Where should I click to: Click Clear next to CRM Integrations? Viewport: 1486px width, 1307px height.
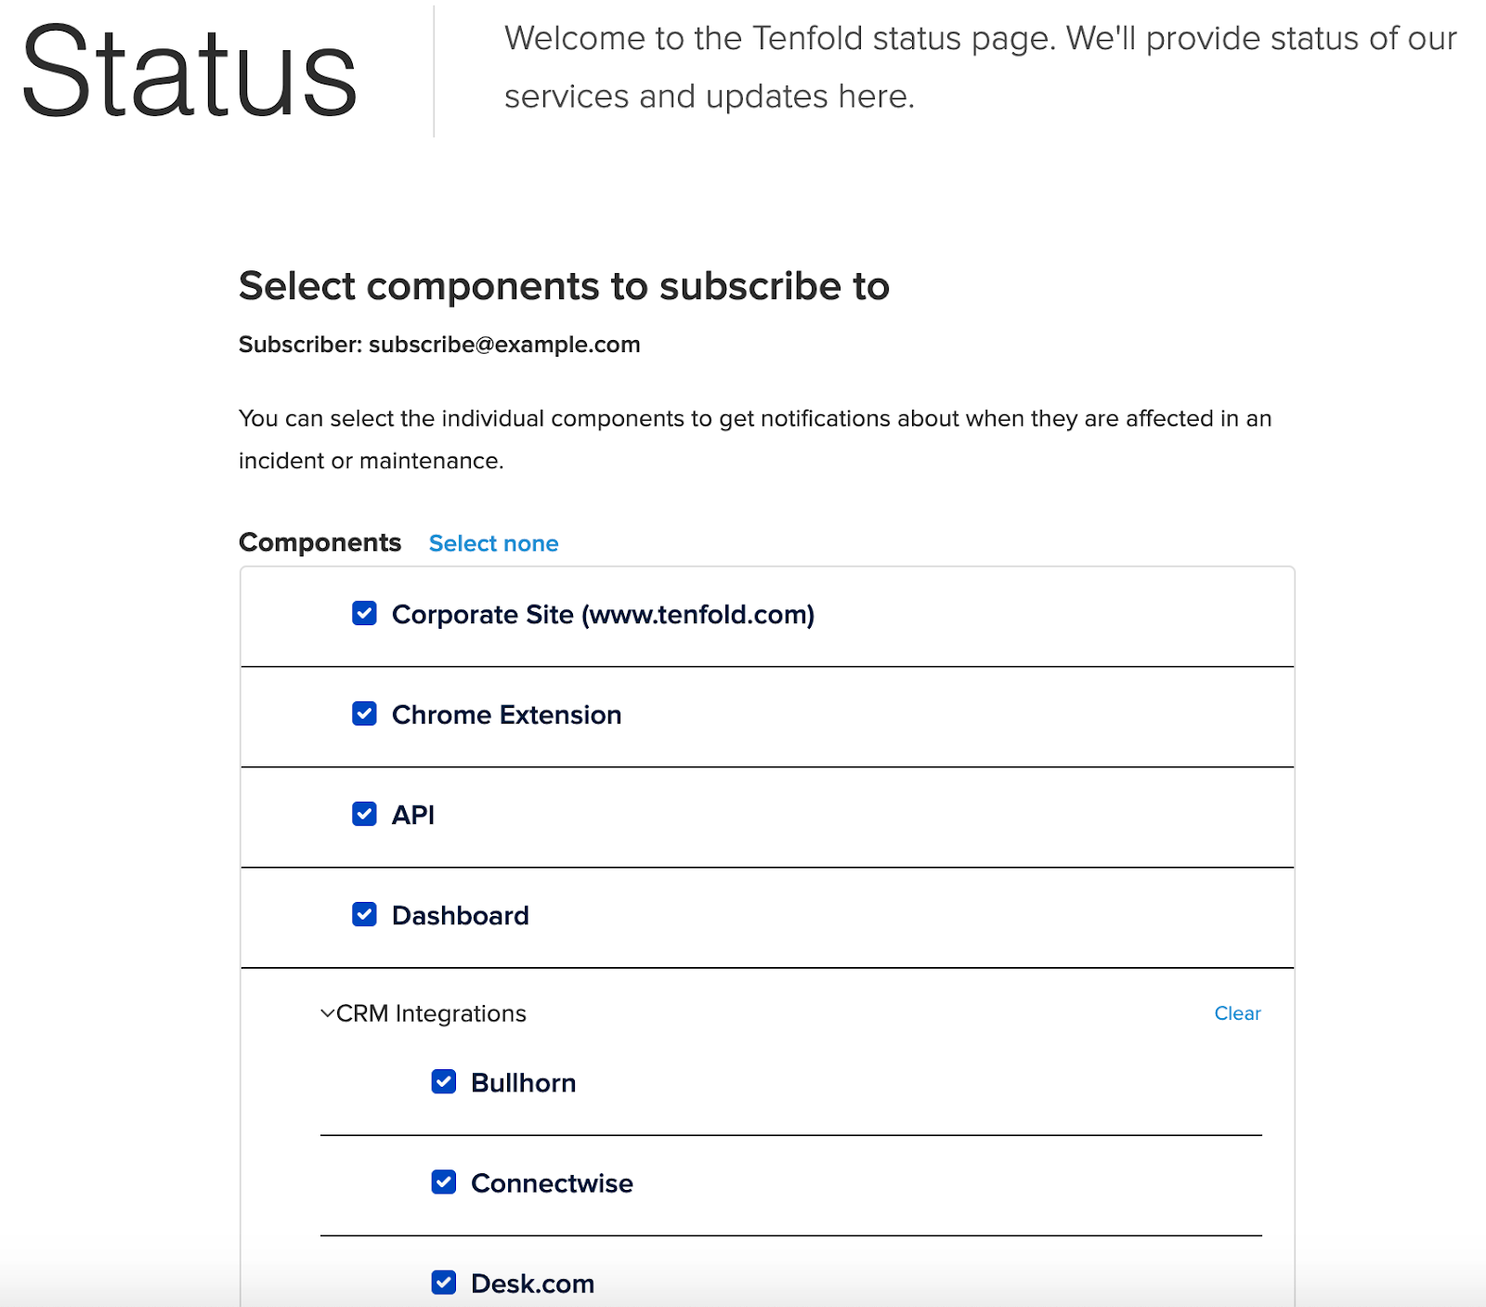[1237, 1013]
